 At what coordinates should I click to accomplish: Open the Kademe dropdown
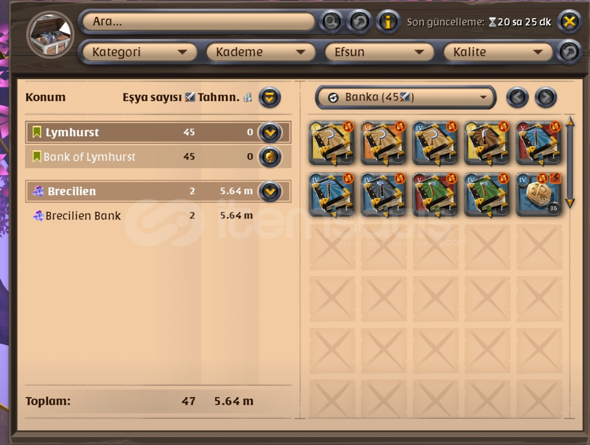pyautogui.click(x=261, y=52)
